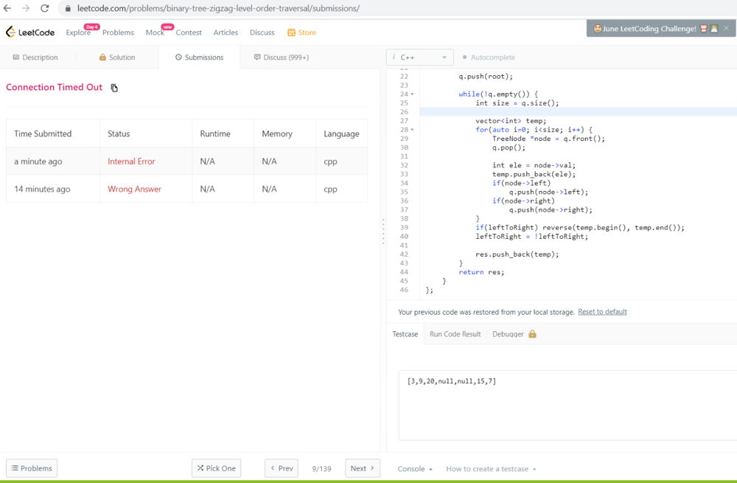Screen dimensions: 737x483
Task: Go to the Contest page
Action: (x=189, y=32)
